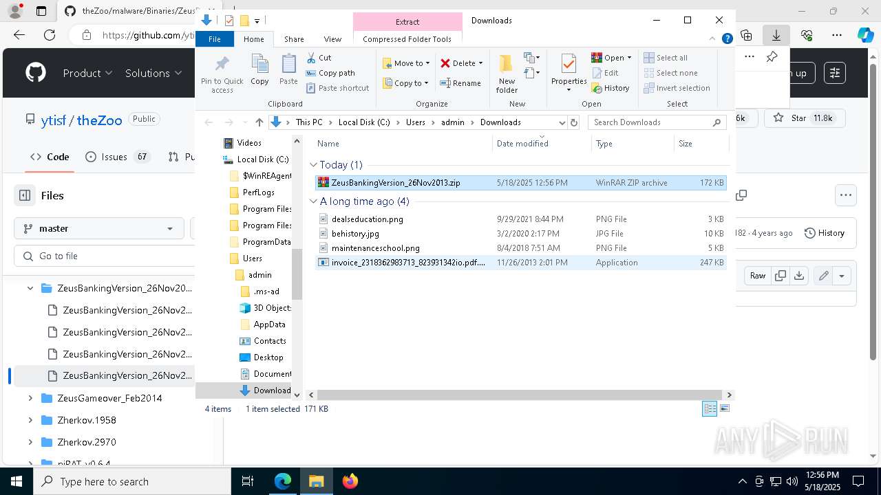Click the horizontal scrollbar in file list
The width and height of the screenshot is (881, 495).
click(520, 395)
